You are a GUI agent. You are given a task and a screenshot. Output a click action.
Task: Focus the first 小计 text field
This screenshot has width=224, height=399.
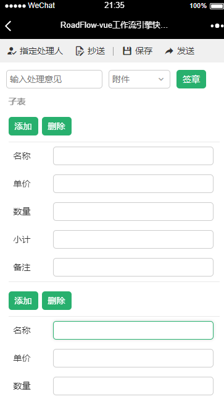tap(133, 239)
